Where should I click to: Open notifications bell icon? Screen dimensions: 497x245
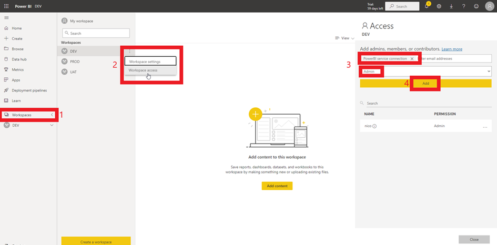click(x=427, y=6)
